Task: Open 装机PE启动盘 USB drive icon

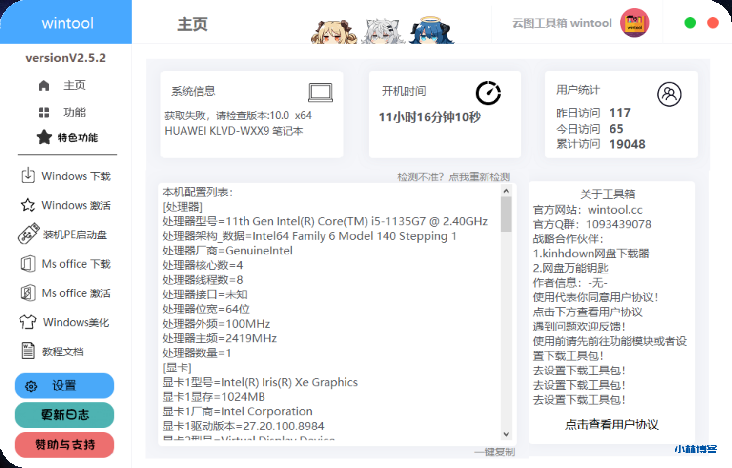Action: 28,234
